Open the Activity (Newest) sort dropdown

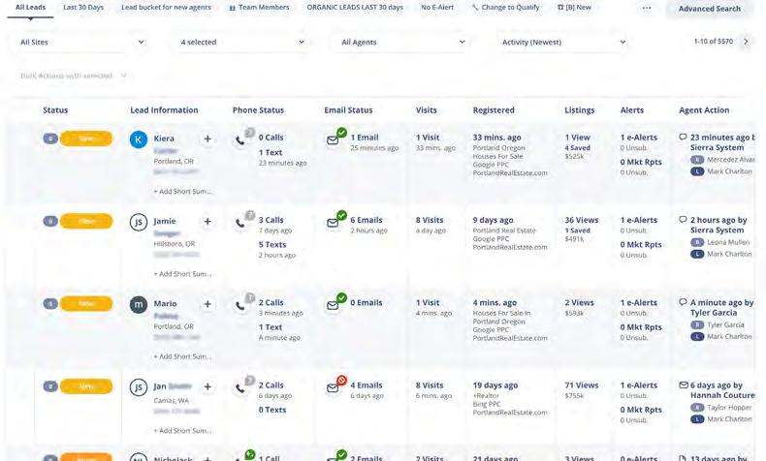coord(563,43)
